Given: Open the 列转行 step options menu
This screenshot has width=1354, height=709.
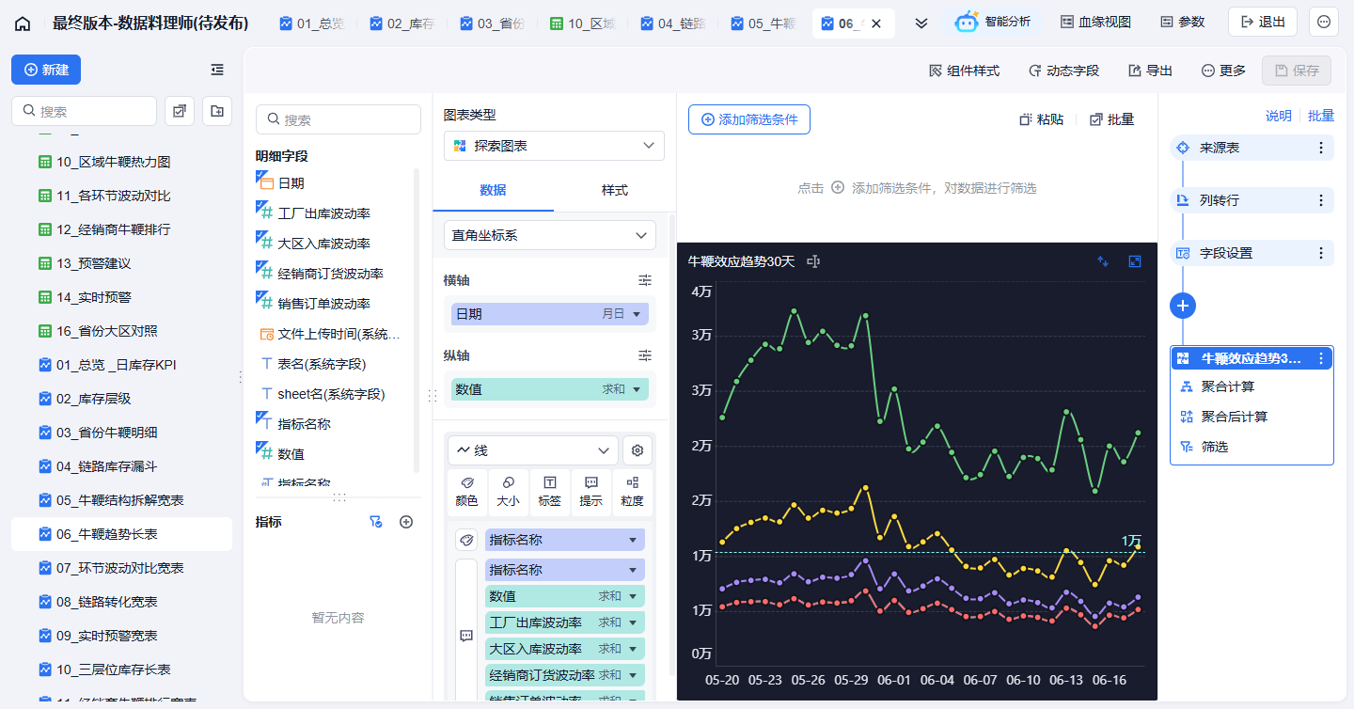Looking at the screenshot, I should [x=1321, y=200].
